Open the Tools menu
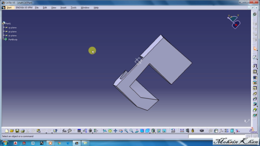 74,8
